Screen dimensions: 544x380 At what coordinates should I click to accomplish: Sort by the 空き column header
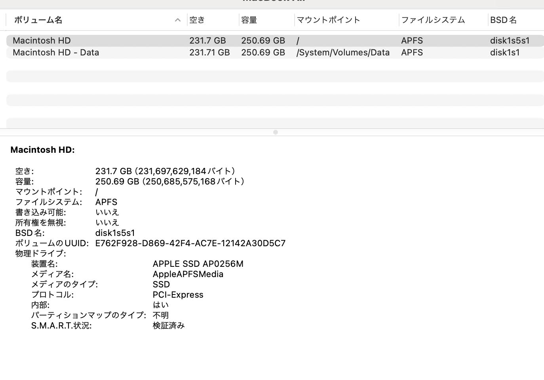pyautogui.click(x=197, y=20)
